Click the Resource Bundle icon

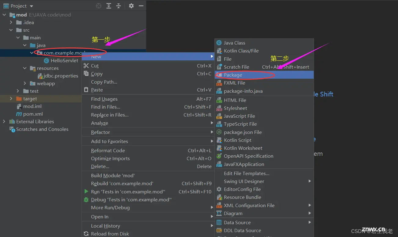(x=219, y=197)
